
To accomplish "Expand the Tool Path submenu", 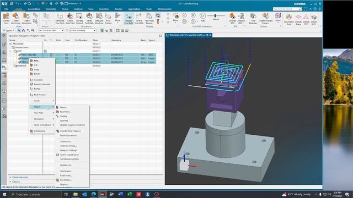I will [42, 113].
